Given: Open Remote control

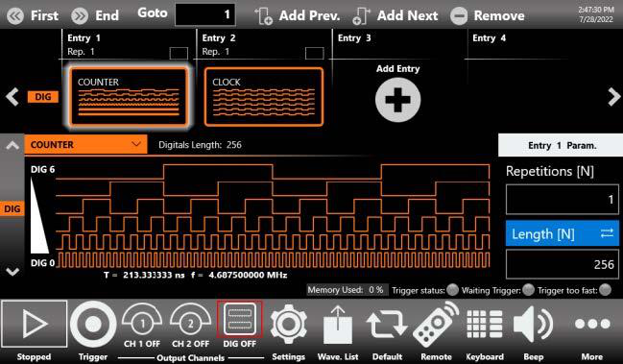Looking at the screenshot, I should pos(436,325).
